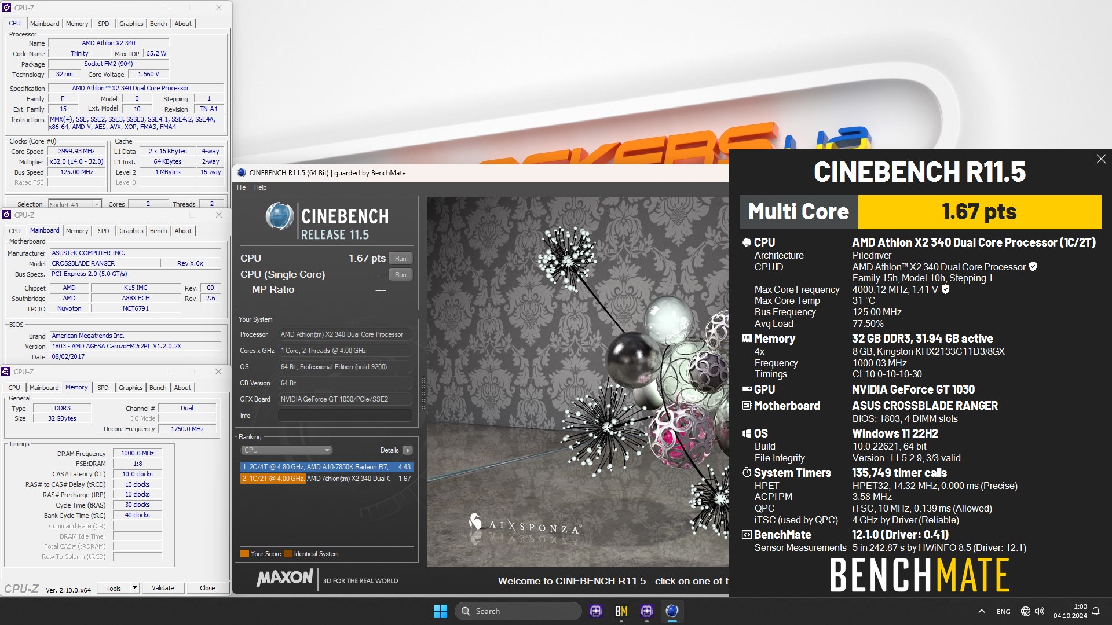Open CPU tab in bottom CPU-Z window

pos(14,388)
